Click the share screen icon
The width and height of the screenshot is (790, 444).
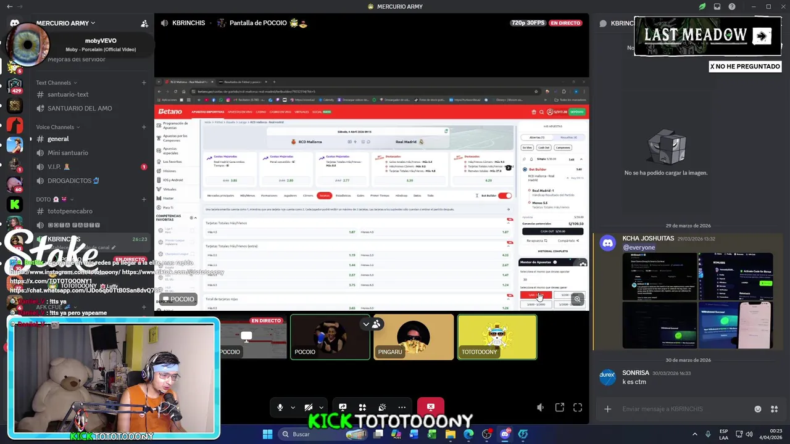click(x=343, y=407)
